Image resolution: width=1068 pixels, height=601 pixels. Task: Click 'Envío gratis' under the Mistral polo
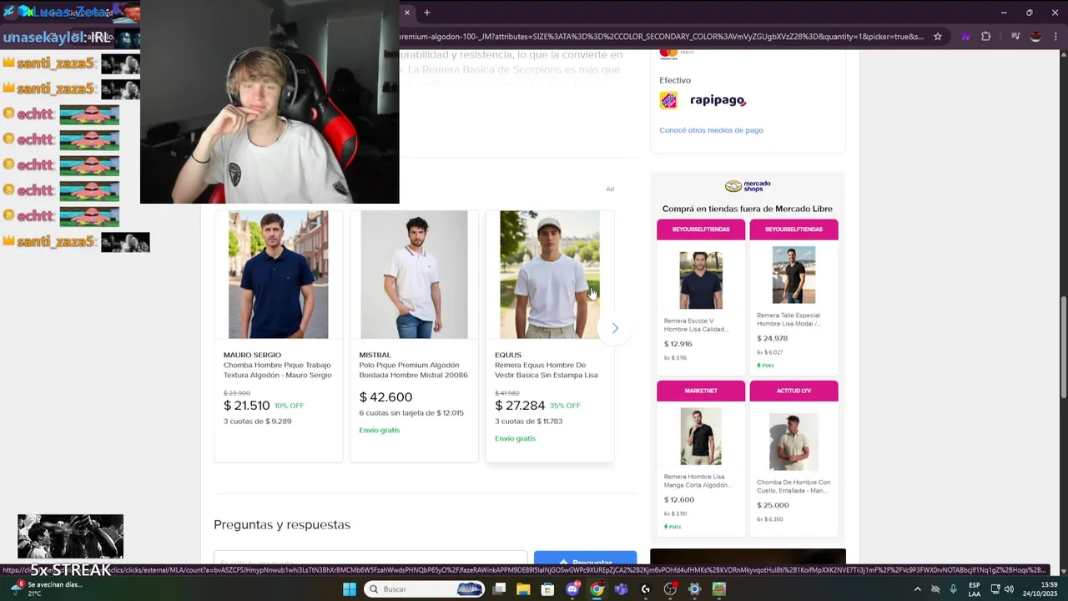[x=380, y=430]
